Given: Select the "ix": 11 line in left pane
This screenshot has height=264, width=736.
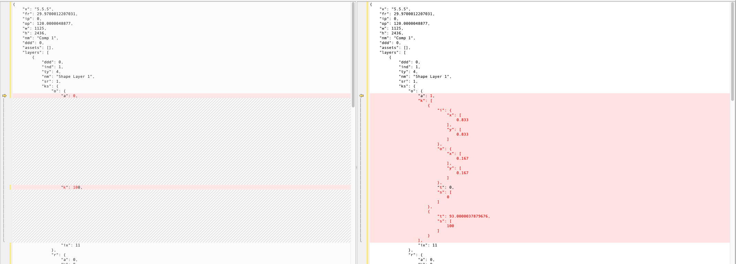Looking at the screenshot, I should click(x=71, y=245).
